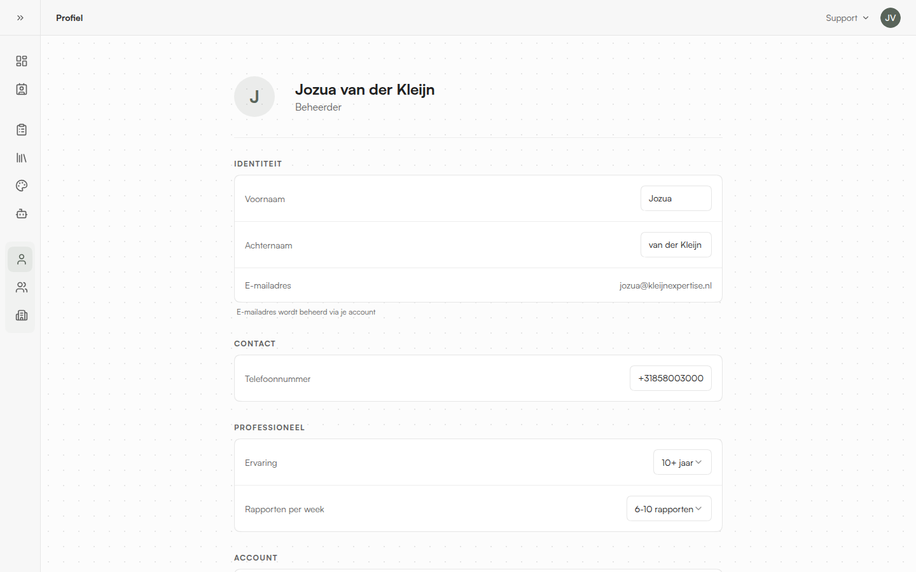Focus the Telefoonnummer field
The image size is (916, 572).
[x=670, y=378]
